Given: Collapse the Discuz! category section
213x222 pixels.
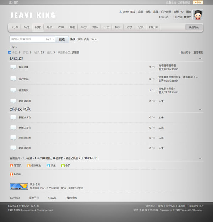Looking at the screenshot, I should pyautogui.click(x=200, y=58).
